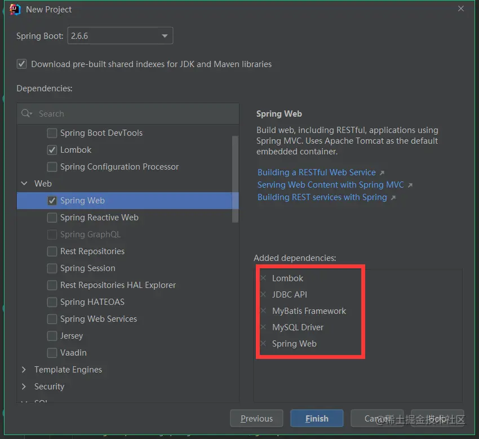Check Spring Session checkbox

[x=52, y=268]
